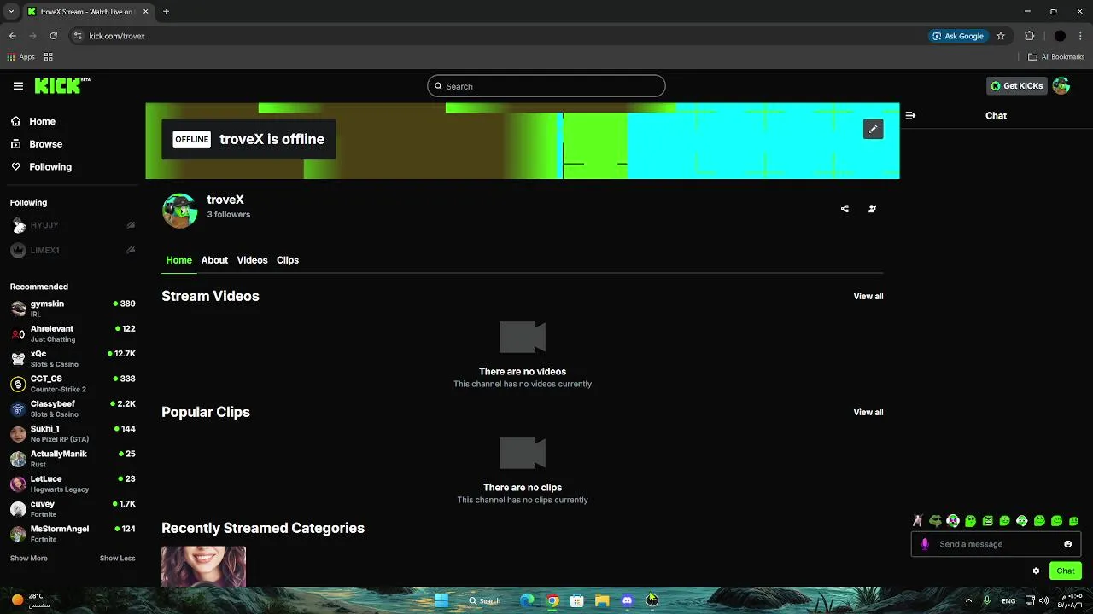Click the Kick search field
The height and width of the screenshot is (614, 1093).
tap(546, 86)
